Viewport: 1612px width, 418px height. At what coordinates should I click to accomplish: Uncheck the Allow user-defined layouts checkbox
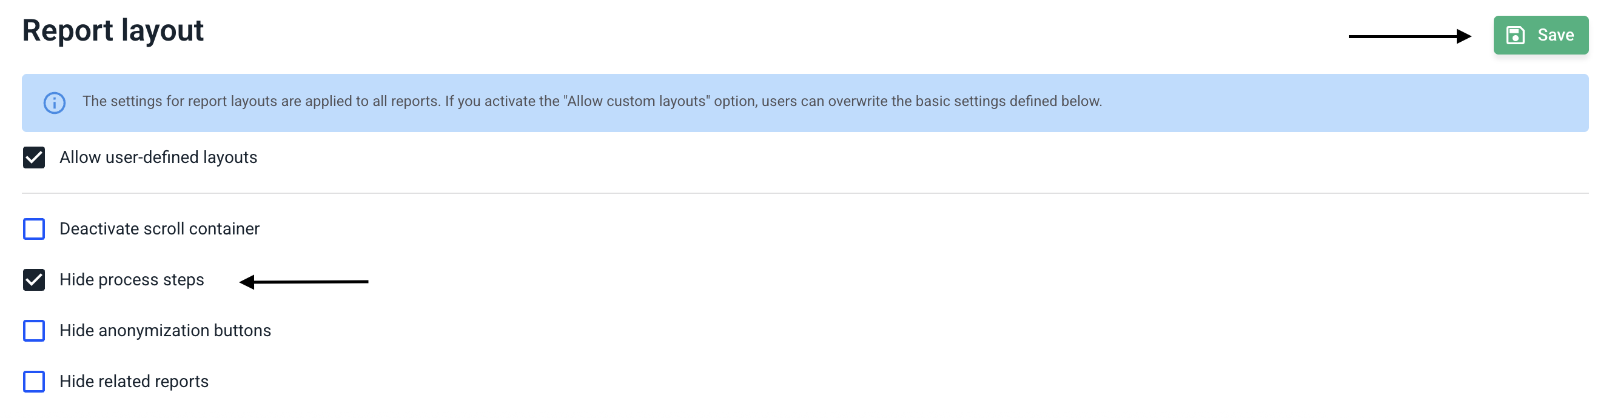(x=34, y=158)
